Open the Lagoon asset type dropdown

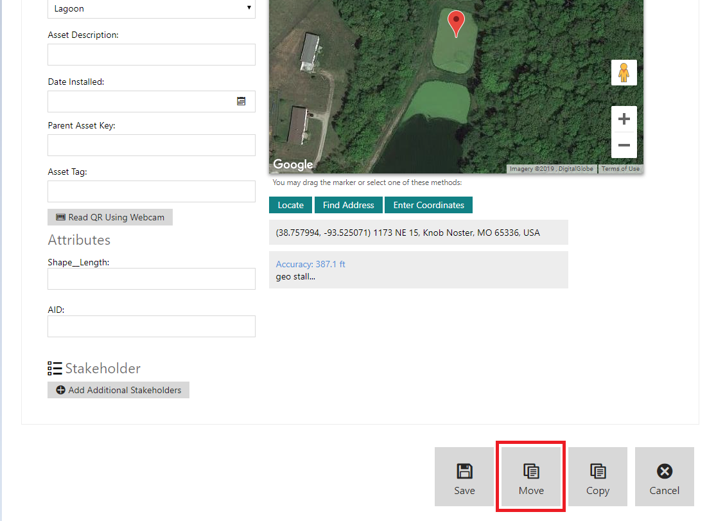152,9
